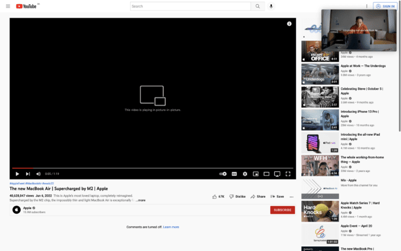Click the Dislike button
Image resolution: width=401 pixels, height=251 pixels.
pos(237,197)
